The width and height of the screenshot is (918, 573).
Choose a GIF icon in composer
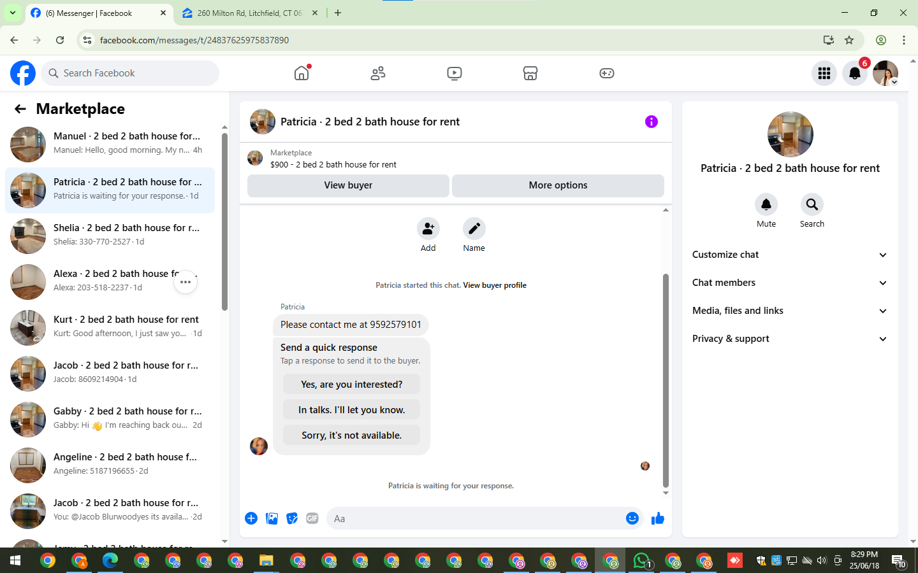pos(312,518)
